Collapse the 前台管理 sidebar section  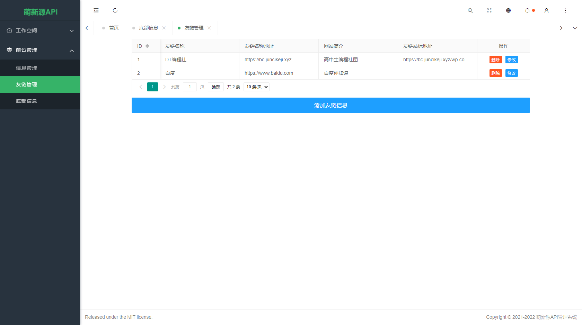pyautogui.click(x=40, y=50)
